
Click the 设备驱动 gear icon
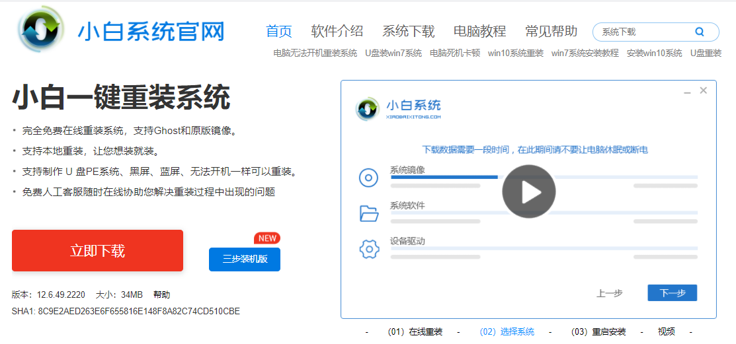tap(368, 249)
